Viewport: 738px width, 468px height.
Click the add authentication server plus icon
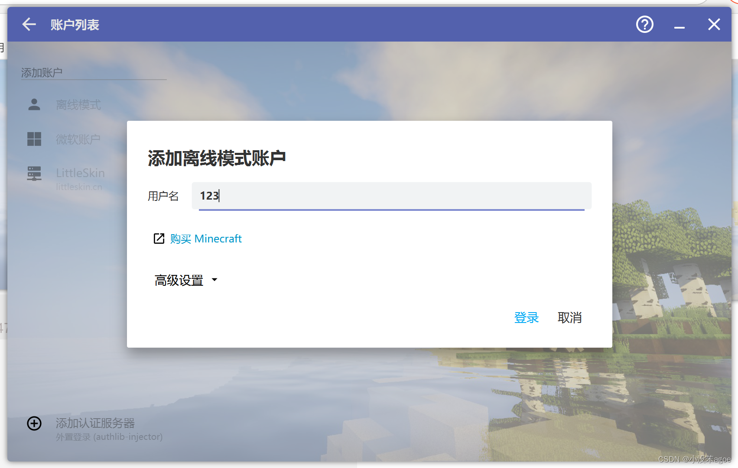pos(34,423)
